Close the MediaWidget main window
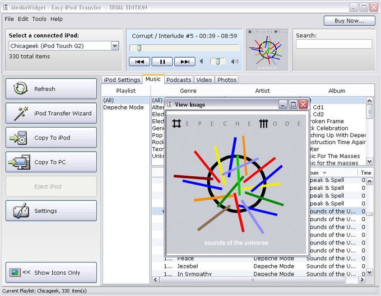Screen dimensions: 381x296 (x=374, y=7)
